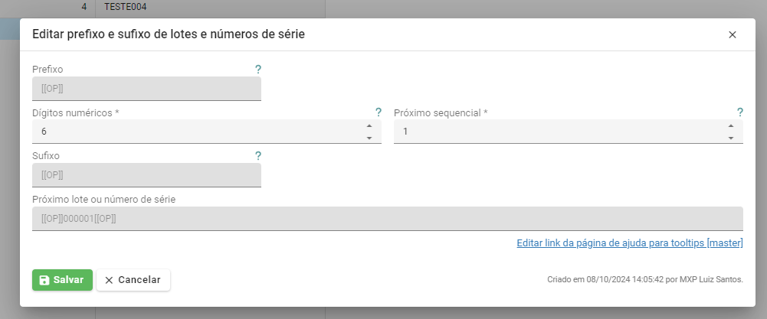Viewport: 767px width, 319px height.
Task: Select the Próximo sequencial number field
Action: pos(558,132)
